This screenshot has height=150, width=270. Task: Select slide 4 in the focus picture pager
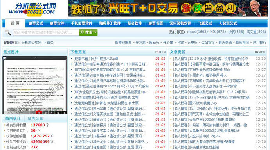[x=52, y=113]
